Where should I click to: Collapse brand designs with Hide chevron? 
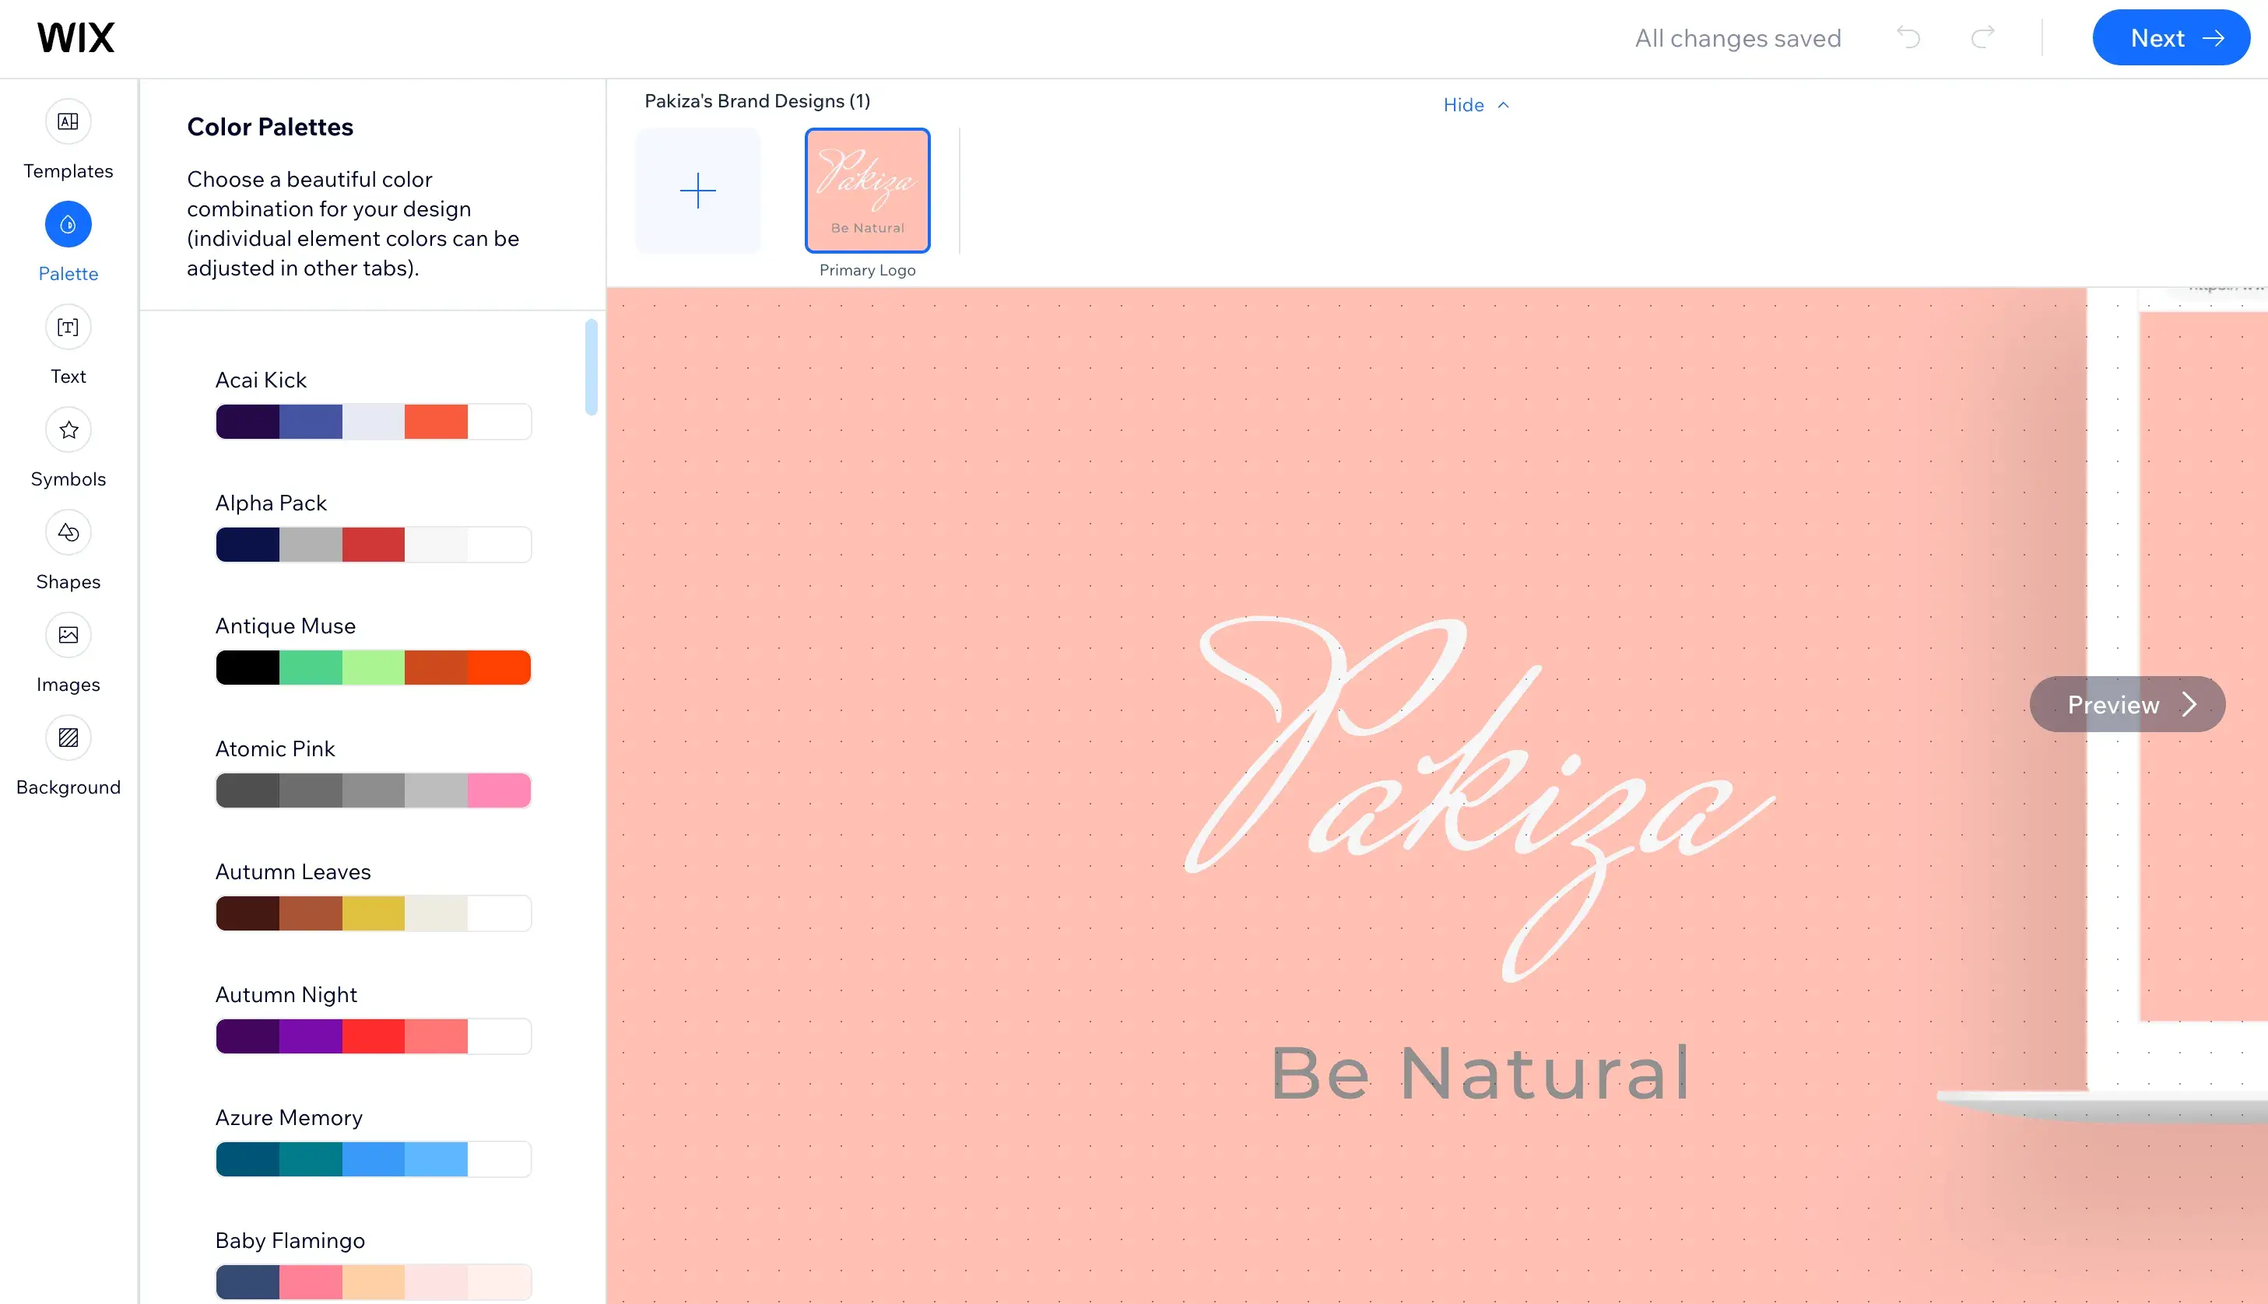[x=1475, y=105]
